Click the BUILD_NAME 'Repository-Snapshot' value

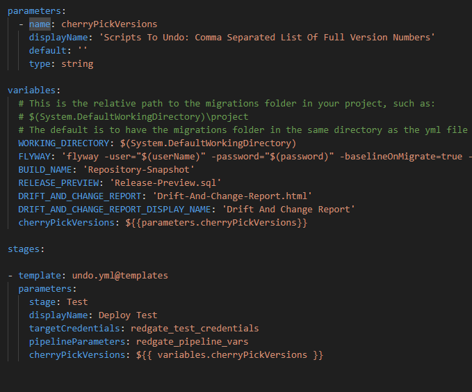pos(139,170)
